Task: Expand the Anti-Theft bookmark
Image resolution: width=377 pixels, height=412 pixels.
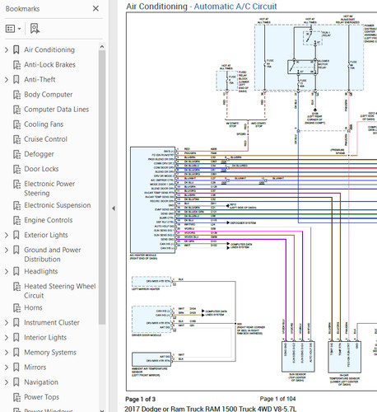Action: [7, 80]
